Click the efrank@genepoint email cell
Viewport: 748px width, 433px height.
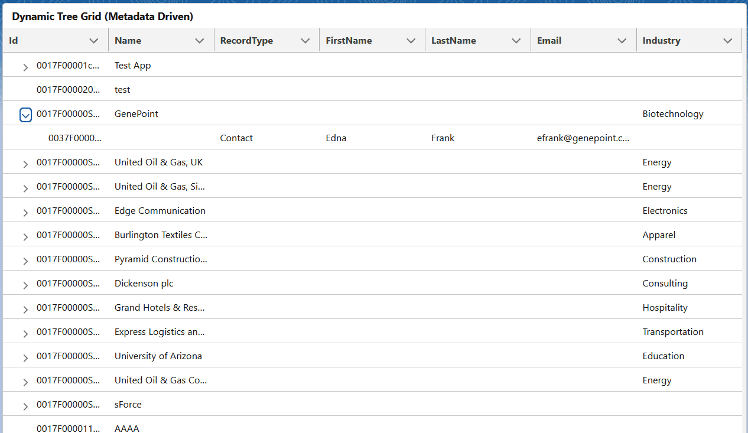pyautogui.click(x=583, y=138)
